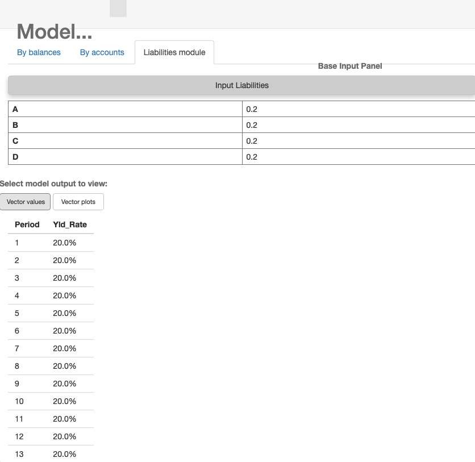Click the Base Input Panel heading
475x462 pixels.
pyautogui.click(x=349, y=66)
